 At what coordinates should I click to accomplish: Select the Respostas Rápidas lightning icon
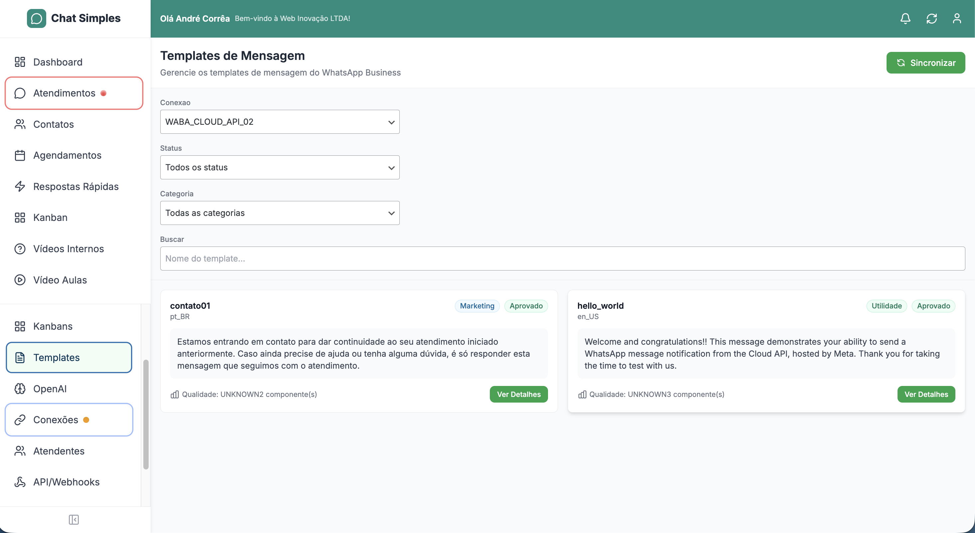click(20, 186)
